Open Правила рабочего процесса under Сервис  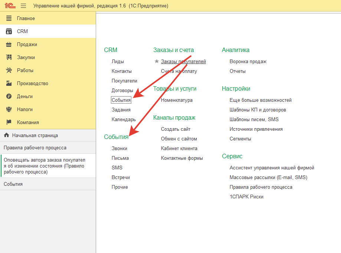[x=261, y=187]
